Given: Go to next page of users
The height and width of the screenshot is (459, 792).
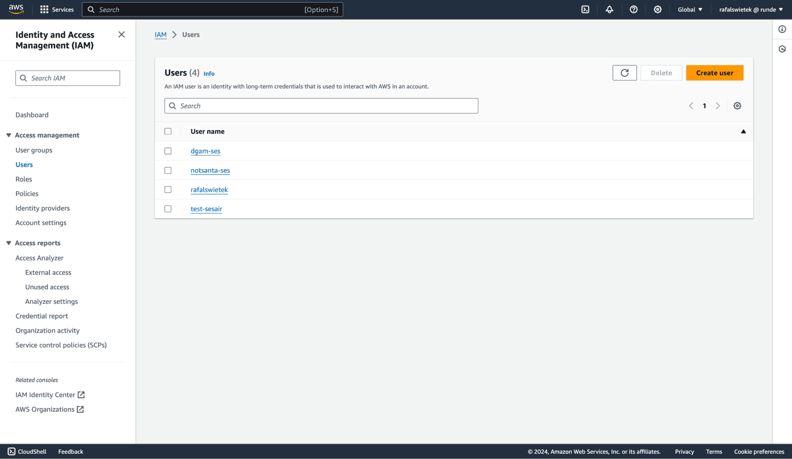Looking at the screenshot, I should pyautogui.click(x=718, y=106).
